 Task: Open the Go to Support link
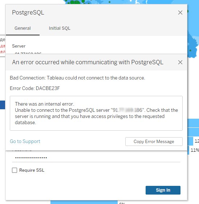(25, 141)
